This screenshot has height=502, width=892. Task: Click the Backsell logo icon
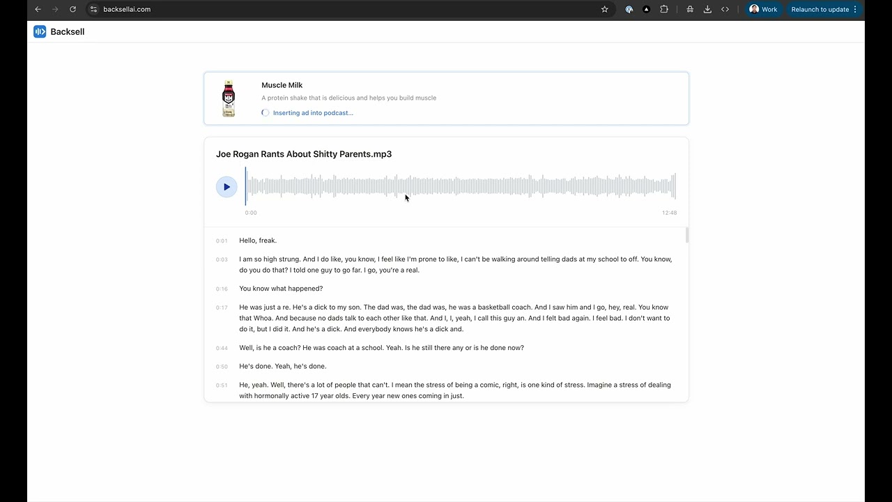pyautogui.click(x=40, y=31)
